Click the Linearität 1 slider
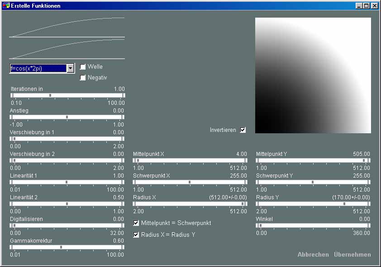This screenshot has height=267, width=381. point(67,182)
